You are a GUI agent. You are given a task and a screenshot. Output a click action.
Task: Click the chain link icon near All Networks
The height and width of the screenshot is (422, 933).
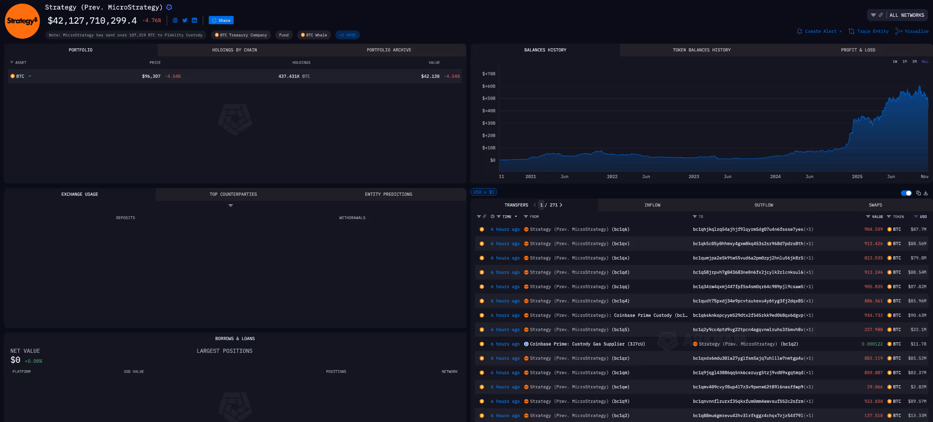click(x=881, y=15)
